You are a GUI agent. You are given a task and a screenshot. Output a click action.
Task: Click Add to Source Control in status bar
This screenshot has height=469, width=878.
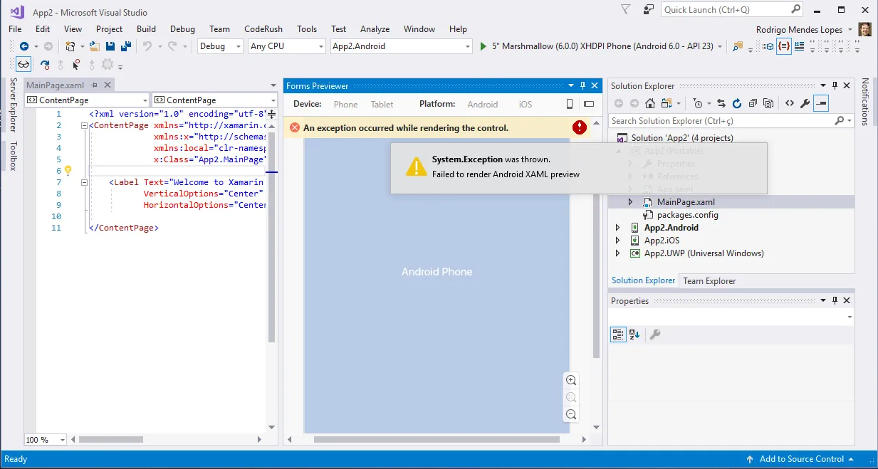point(800,459)
